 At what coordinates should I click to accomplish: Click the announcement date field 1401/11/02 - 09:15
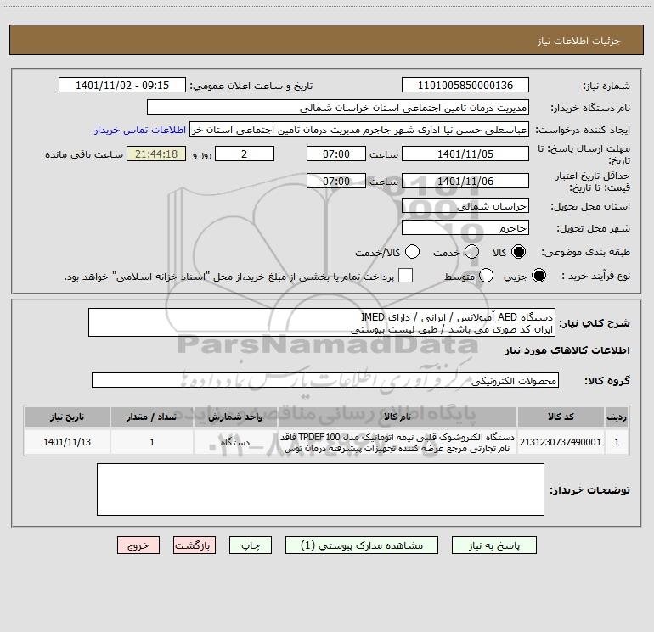(x=121, y=86)
